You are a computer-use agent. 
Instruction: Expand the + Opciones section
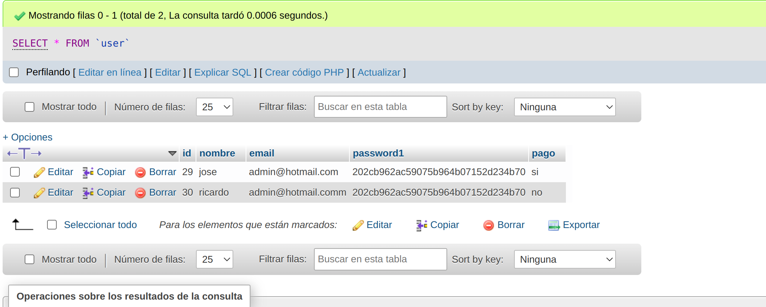(x=28, y=137)
